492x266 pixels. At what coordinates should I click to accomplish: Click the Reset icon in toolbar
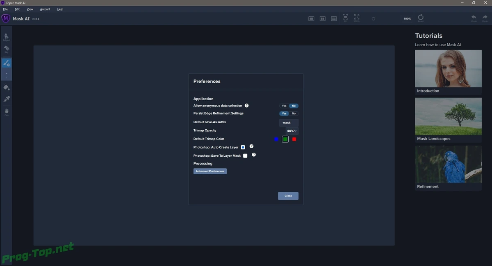coord(421,18)
